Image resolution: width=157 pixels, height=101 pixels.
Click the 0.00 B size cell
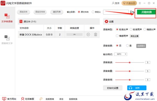(49, 35)
